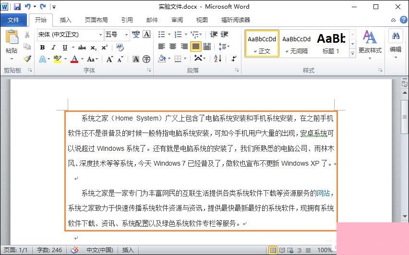Select the 无间隔 style

[x=297, y=44]
